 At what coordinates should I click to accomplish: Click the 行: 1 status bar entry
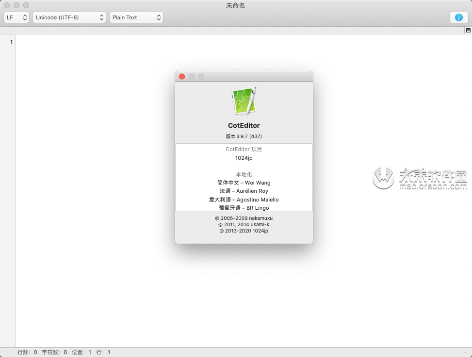click(103, 352)
